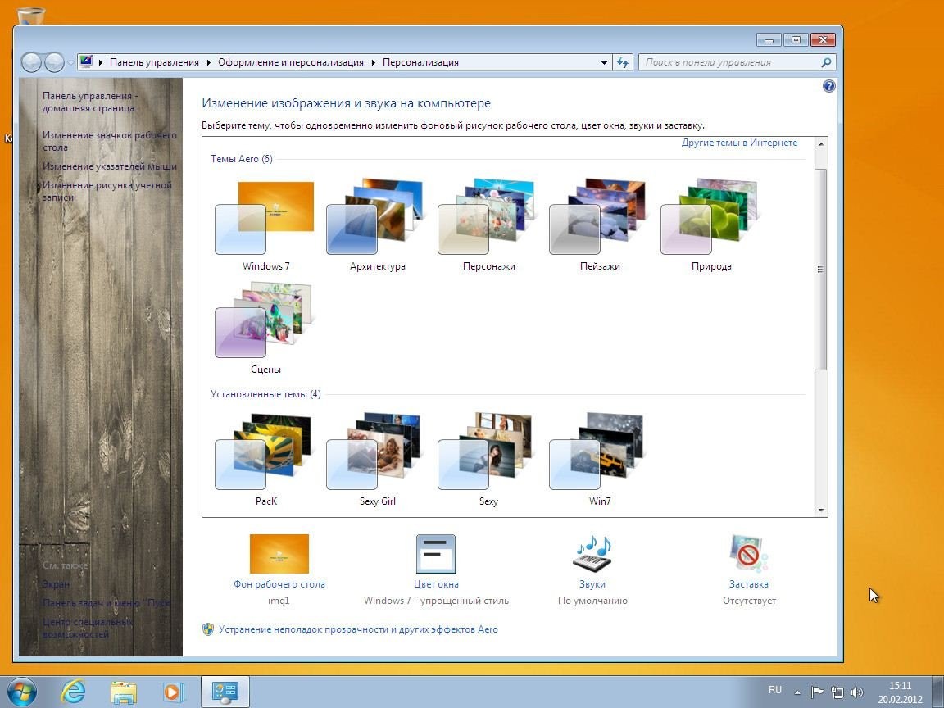Screen dimensions: 944x708
Task: Click the Forward navigation arrow
Action: pos(54,62)
